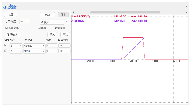Image resolution: width=191 pixels, height=107 pixels.
Task: Expand the DPOS data source dropdown
Action: coord(34,51)
